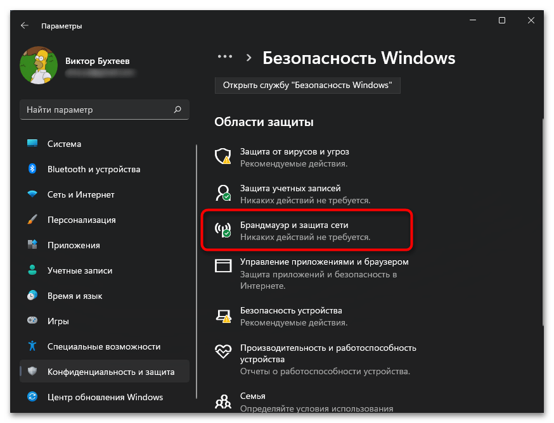Open Игры settings category
554x423 pixels.
coord(105,321)
